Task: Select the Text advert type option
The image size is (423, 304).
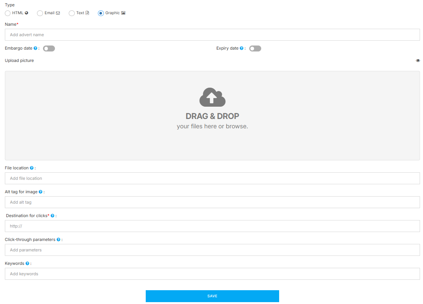Action: pos(72,13)
